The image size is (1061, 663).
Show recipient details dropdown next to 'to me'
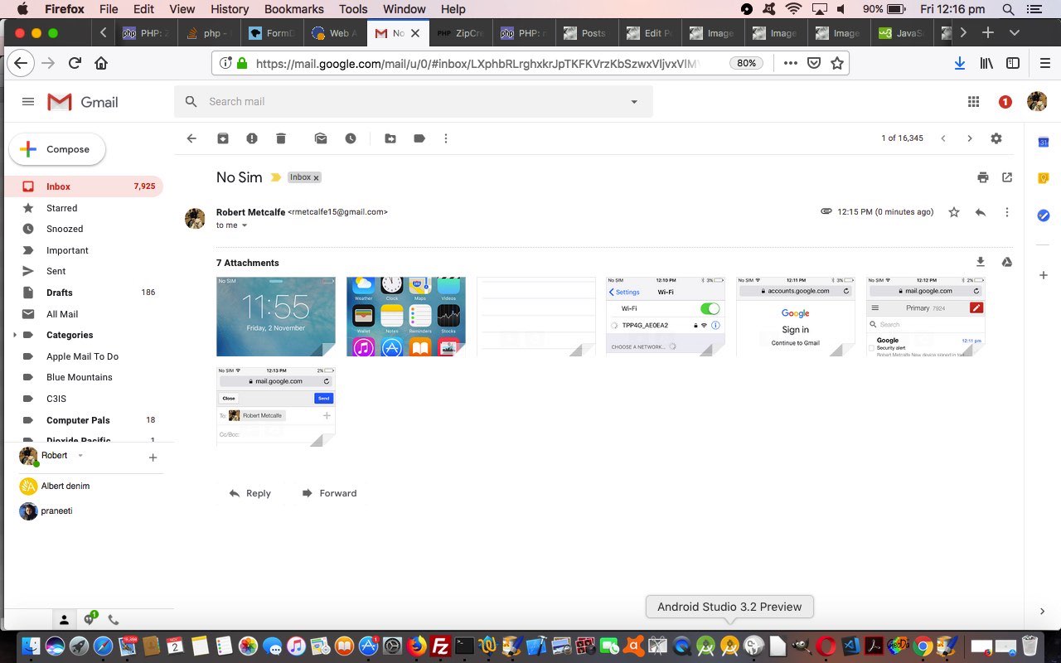coord(245,225)
